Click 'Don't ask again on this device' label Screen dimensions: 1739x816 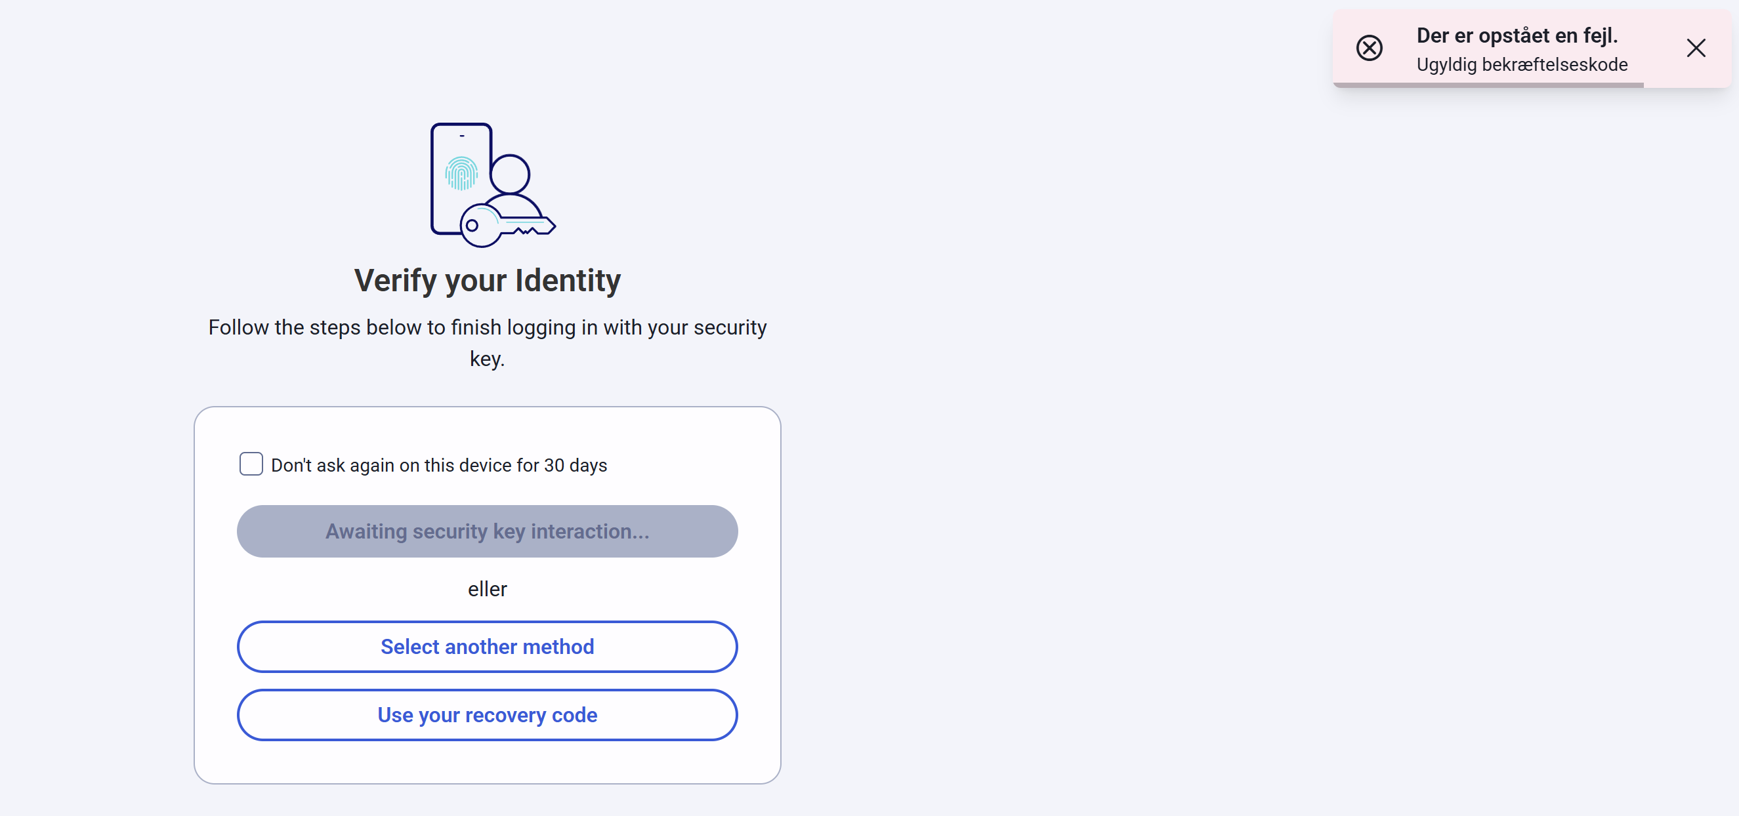click(439, 465)
